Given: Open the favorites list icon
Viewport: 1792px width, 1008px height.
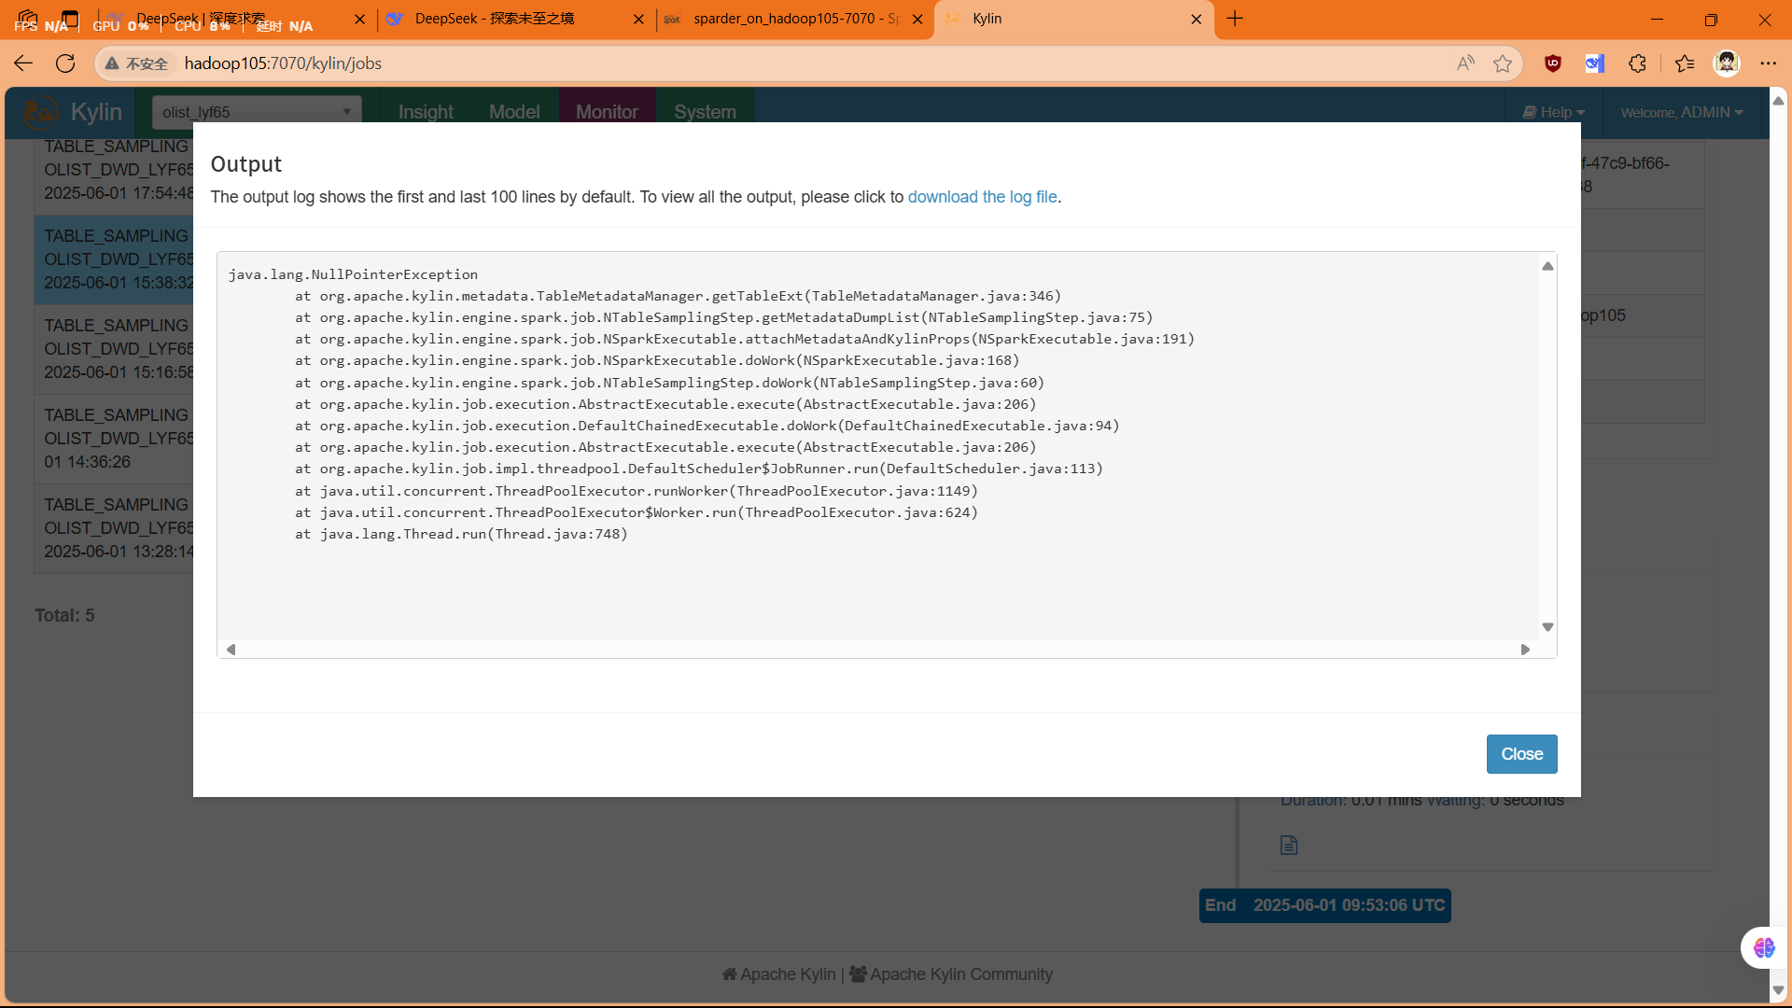Looking at the screenshot, I should (x=1684, y=63).
